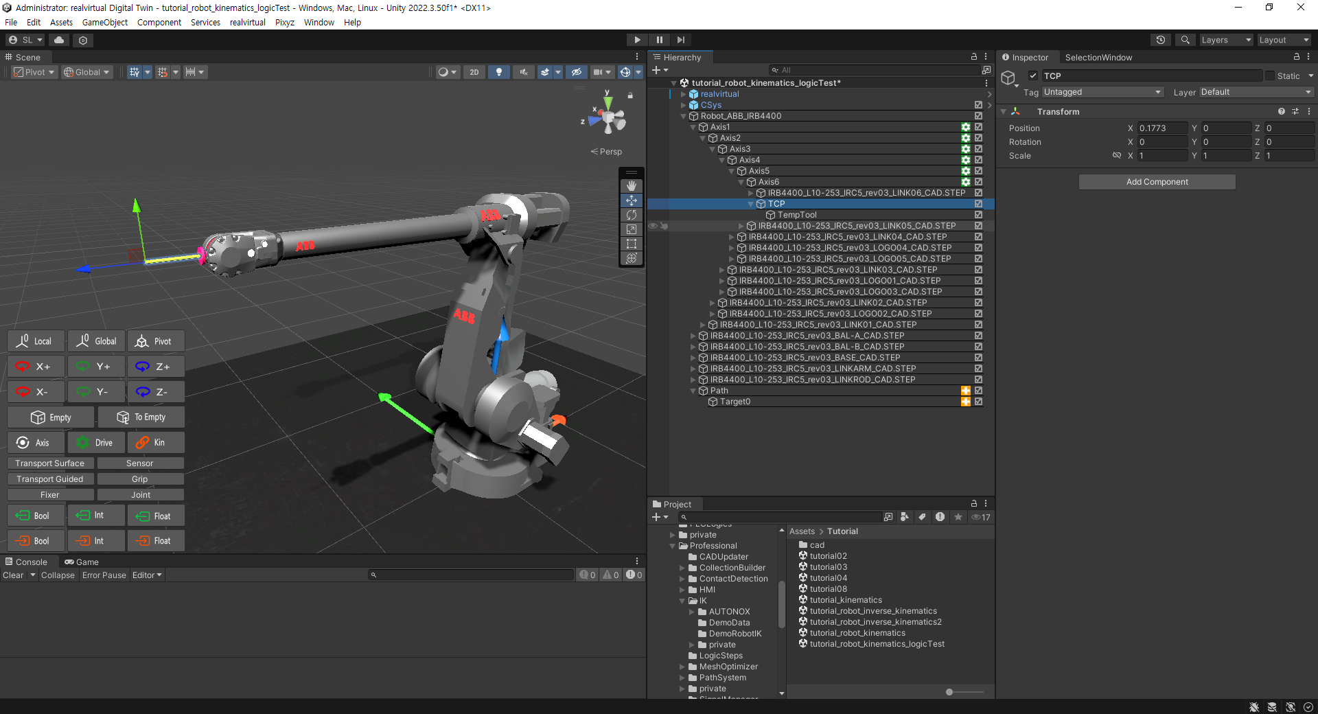This screenshot has width=1318, height=714.
Task: Open the Layout dropdown
Action: click(1284, 40)
